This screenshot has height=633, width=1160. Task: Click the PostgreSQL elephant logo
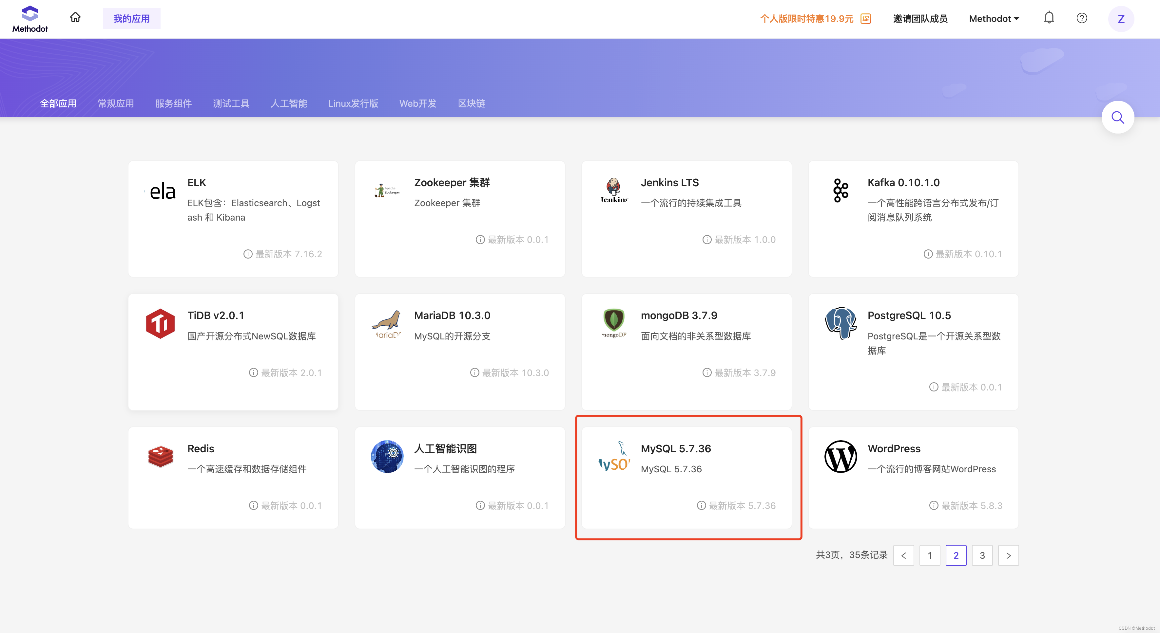pyautogui.click(x=840, y=323)
